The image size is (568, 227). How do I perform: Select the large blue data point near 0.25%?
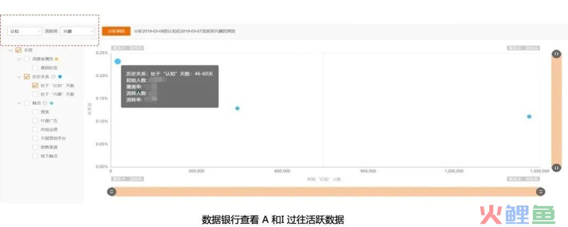pos(118,61)
